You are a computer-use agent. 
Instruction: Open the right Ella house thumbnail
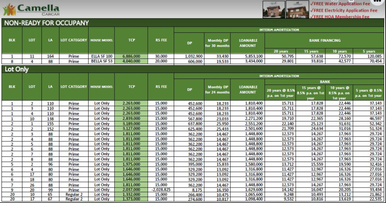click(297, 9)
